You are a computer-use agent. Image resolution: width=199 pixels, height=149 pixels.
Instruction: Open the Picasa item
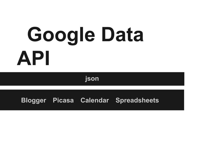coord(63,100)
